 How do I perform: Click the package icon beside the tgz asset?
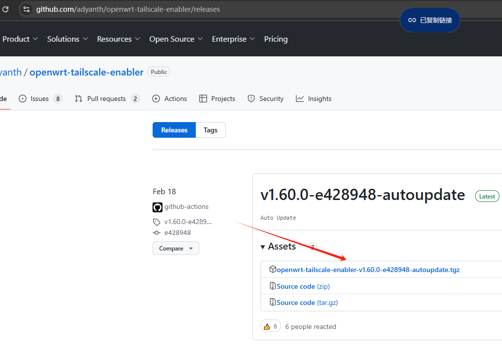272,269
